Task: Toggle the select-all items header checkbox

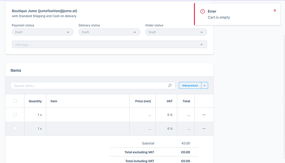Action: pyautogui.click(x=15, y=101)
